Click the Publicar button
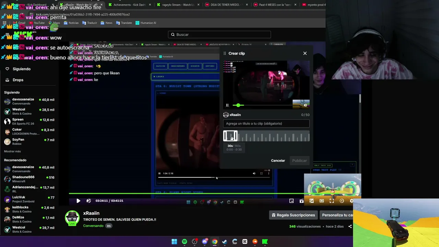This screenshot has height=247, width=439. [299, 161]
